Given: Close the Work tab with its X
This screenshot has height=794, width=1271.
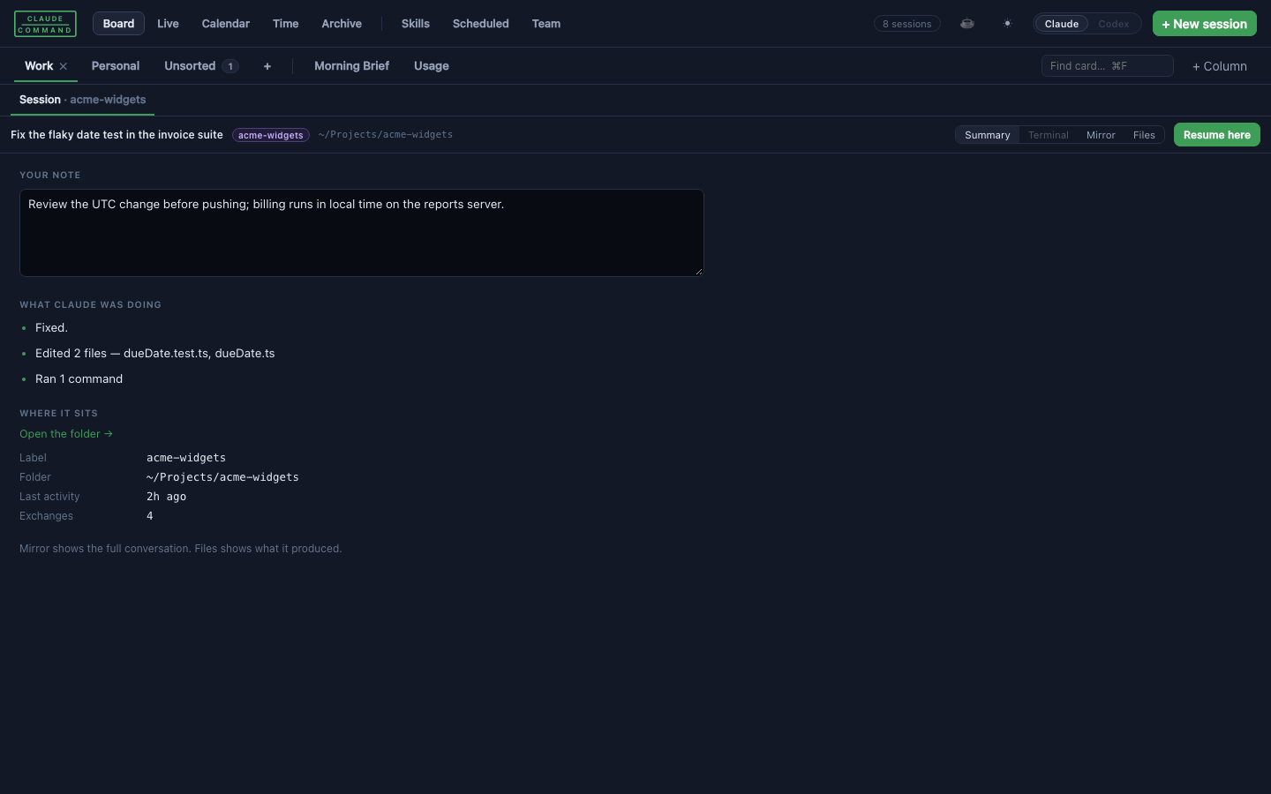Looking at the screenshot, I should 64,66.
